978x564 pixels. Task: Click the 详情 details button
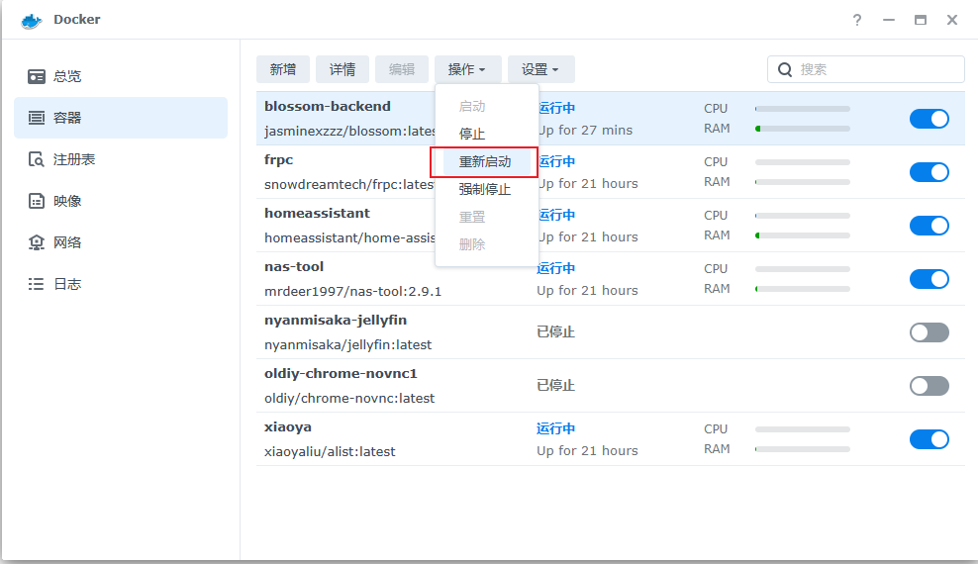tap(342, 69)
